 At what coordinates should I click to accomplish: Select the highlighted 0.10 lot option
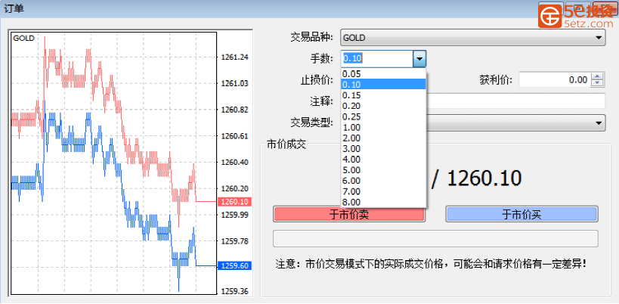(x=383, y=85)
